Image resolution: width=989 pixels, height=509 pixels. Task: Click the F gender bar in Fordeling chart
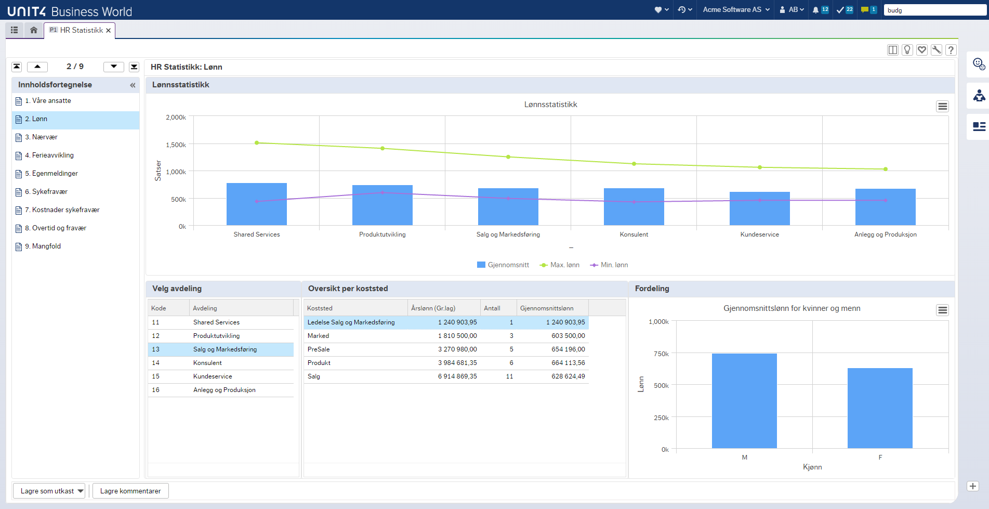(880, 408)
